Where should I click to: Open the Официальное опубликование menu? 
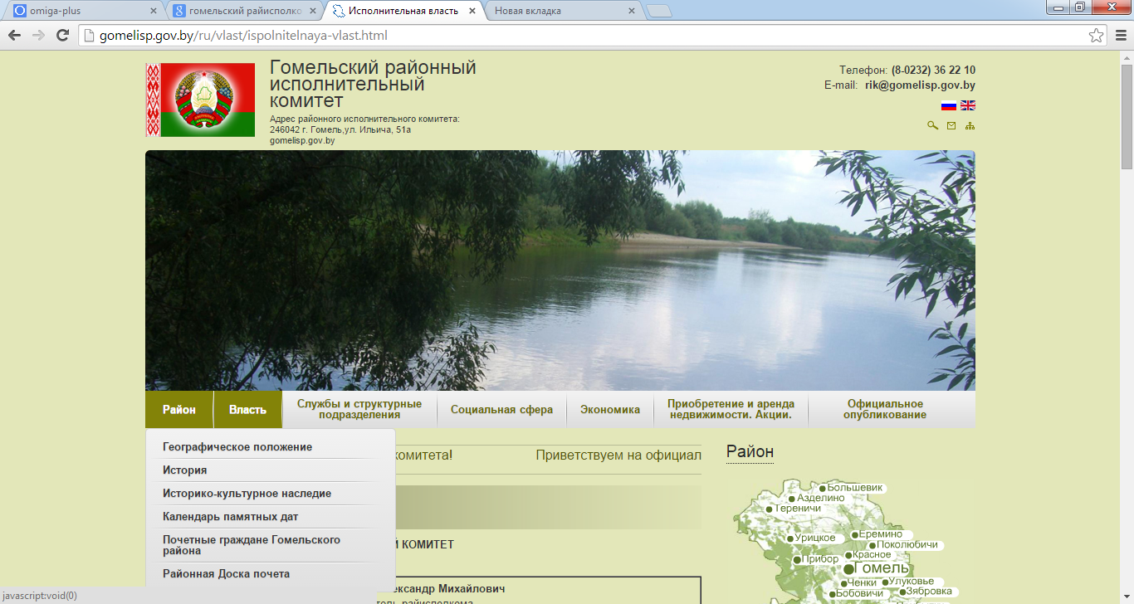click(x=885, y=410)
